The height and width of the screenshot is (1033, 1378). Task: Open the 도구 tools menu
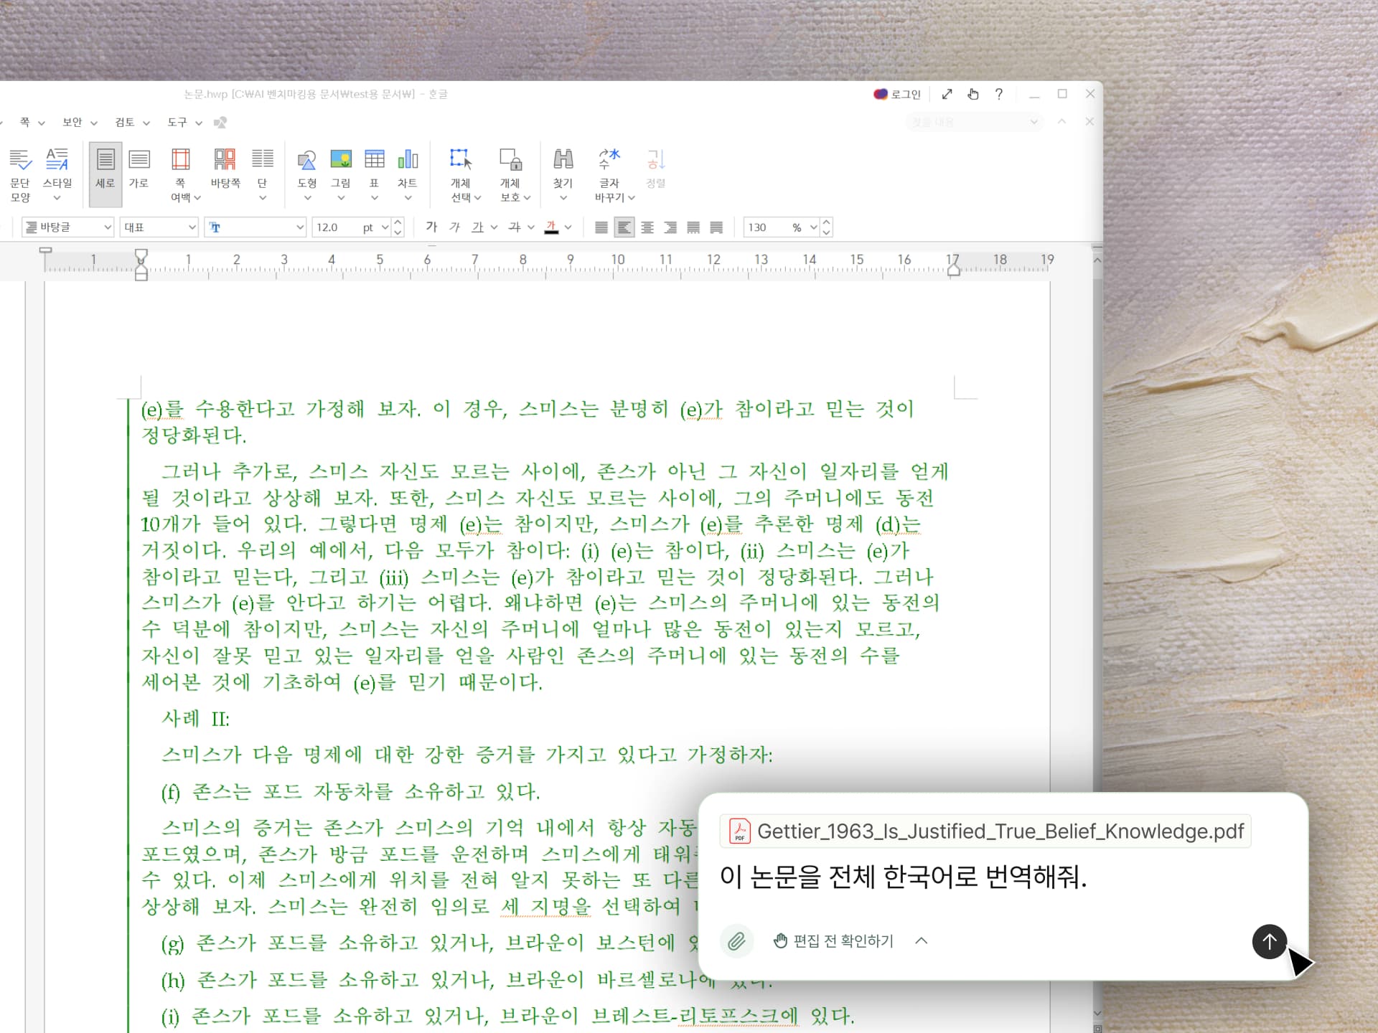(x=177, y=123)
